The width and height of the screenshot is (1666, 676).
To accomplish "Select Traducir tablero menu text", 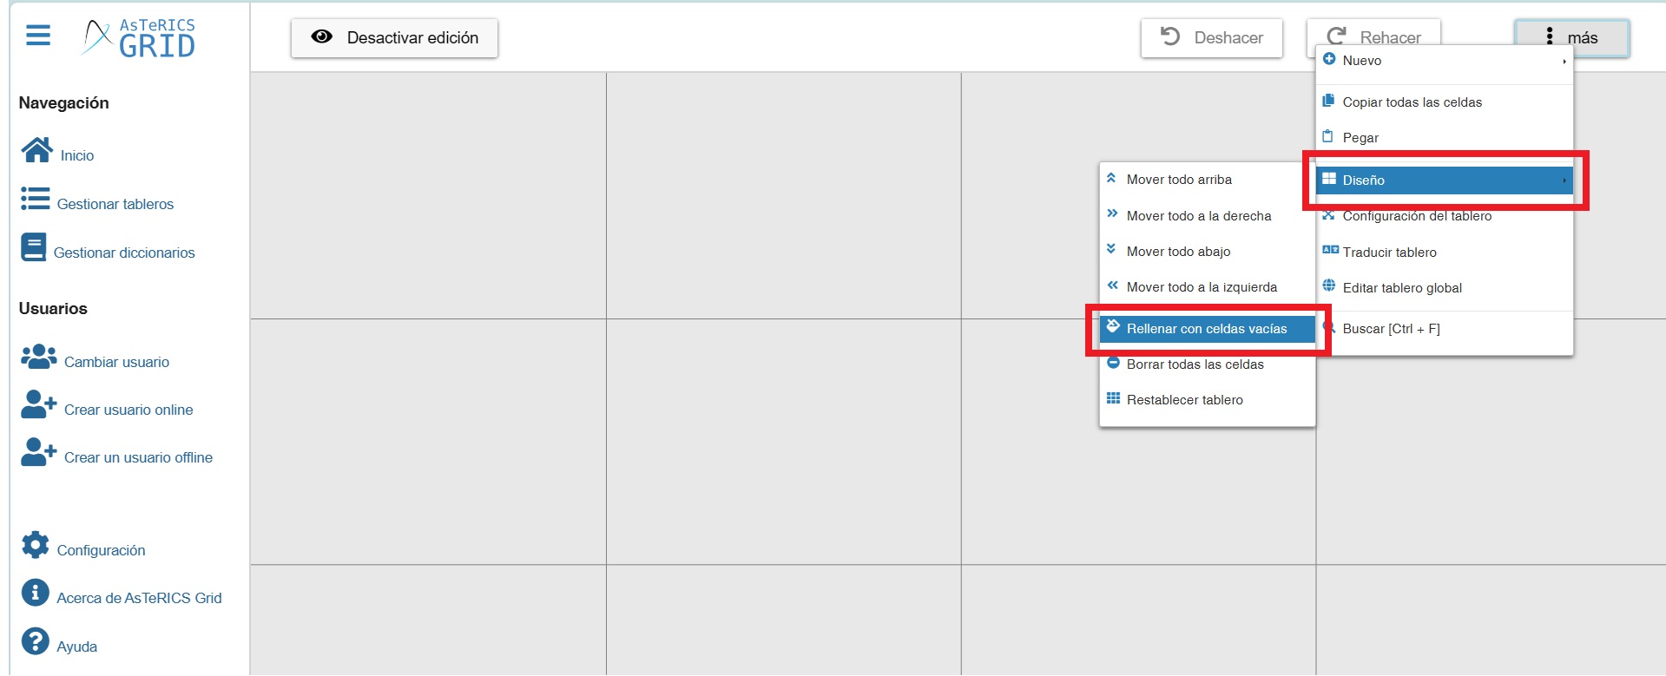I will click(1389, 253).
